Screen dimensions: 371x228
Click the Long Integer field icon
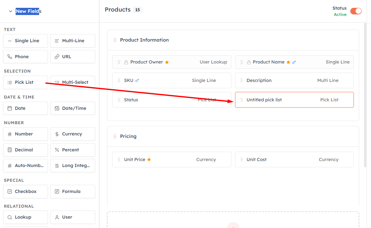(x=57, y=166)
